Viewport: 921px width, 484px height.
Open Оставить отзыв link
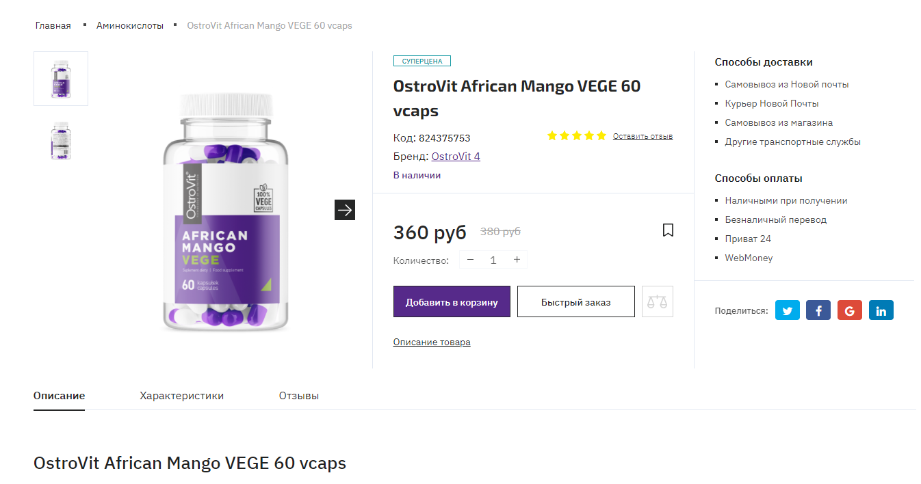[x=643, y=136]
